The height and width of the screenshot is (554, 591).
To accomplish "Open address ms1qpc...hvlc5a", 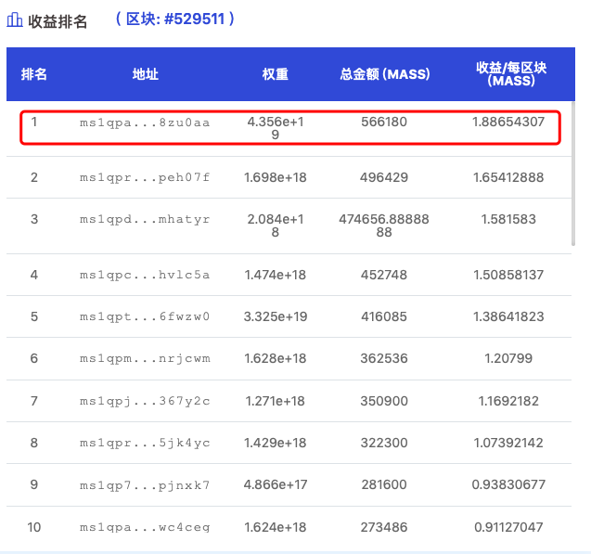I will coord(145,275).
